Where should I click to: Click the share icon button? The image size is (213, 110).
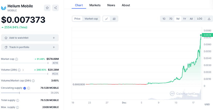(56, 8)
